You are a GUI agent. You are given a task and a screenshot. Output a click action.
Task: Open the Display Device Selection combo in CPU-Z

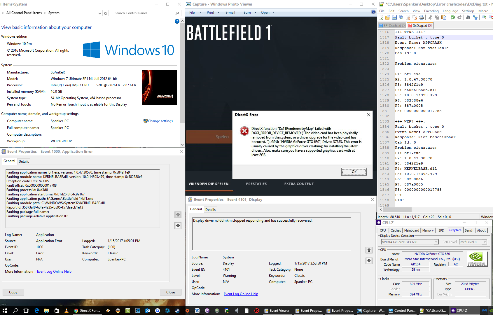(x=410, y=242)
